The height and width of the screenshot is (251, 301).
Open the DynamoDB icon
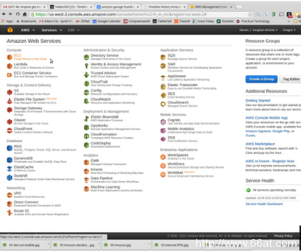coord(9,160)
